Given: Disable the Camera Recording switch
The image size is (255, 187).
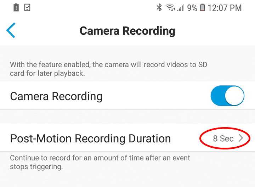Looking at the screenshot, I should pos(227,96).
